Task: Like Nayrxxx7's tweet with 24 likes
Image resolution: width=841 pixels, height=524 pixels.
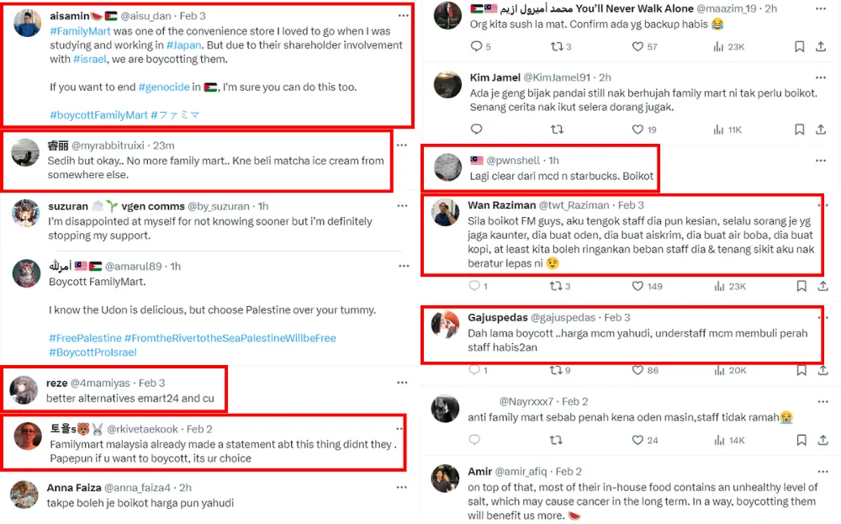Action: coord(636,440)
